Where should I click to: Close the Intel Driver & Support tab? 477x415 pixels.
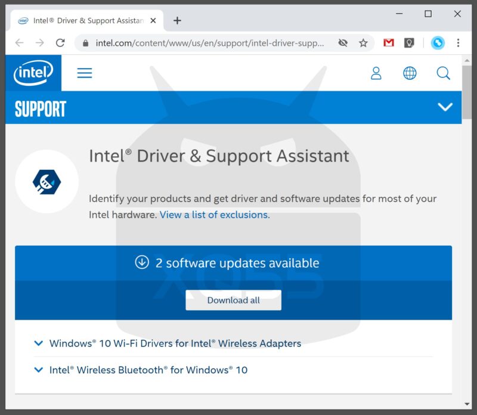pos(153,20)
